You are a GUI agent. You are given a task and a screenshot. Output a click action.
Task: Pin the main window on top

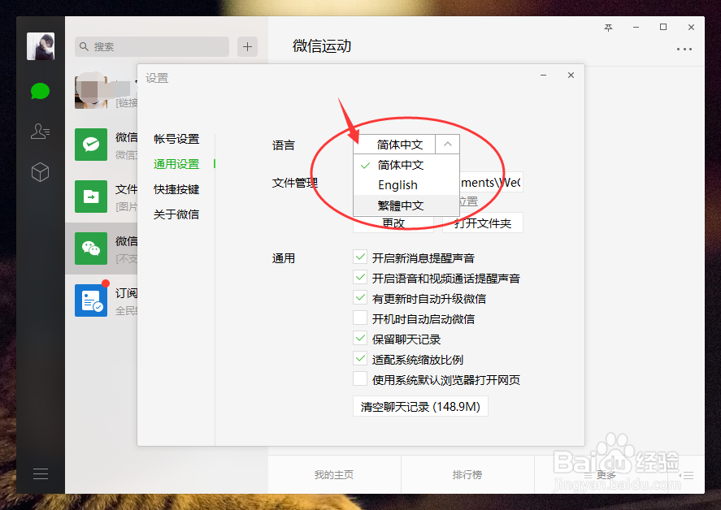(608, 28)
